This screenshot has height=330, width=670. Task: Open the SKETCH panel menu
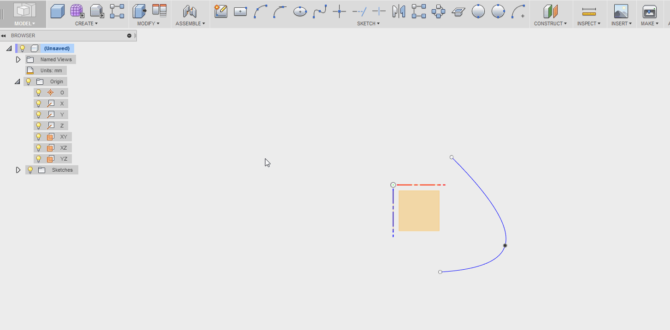pyautogui.click(x=368, y=23)
